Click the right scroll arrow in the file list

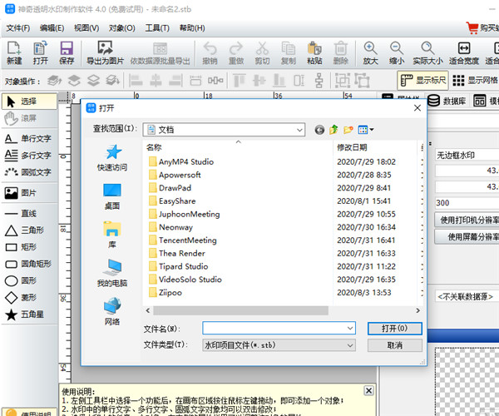[x=417, y=310]
